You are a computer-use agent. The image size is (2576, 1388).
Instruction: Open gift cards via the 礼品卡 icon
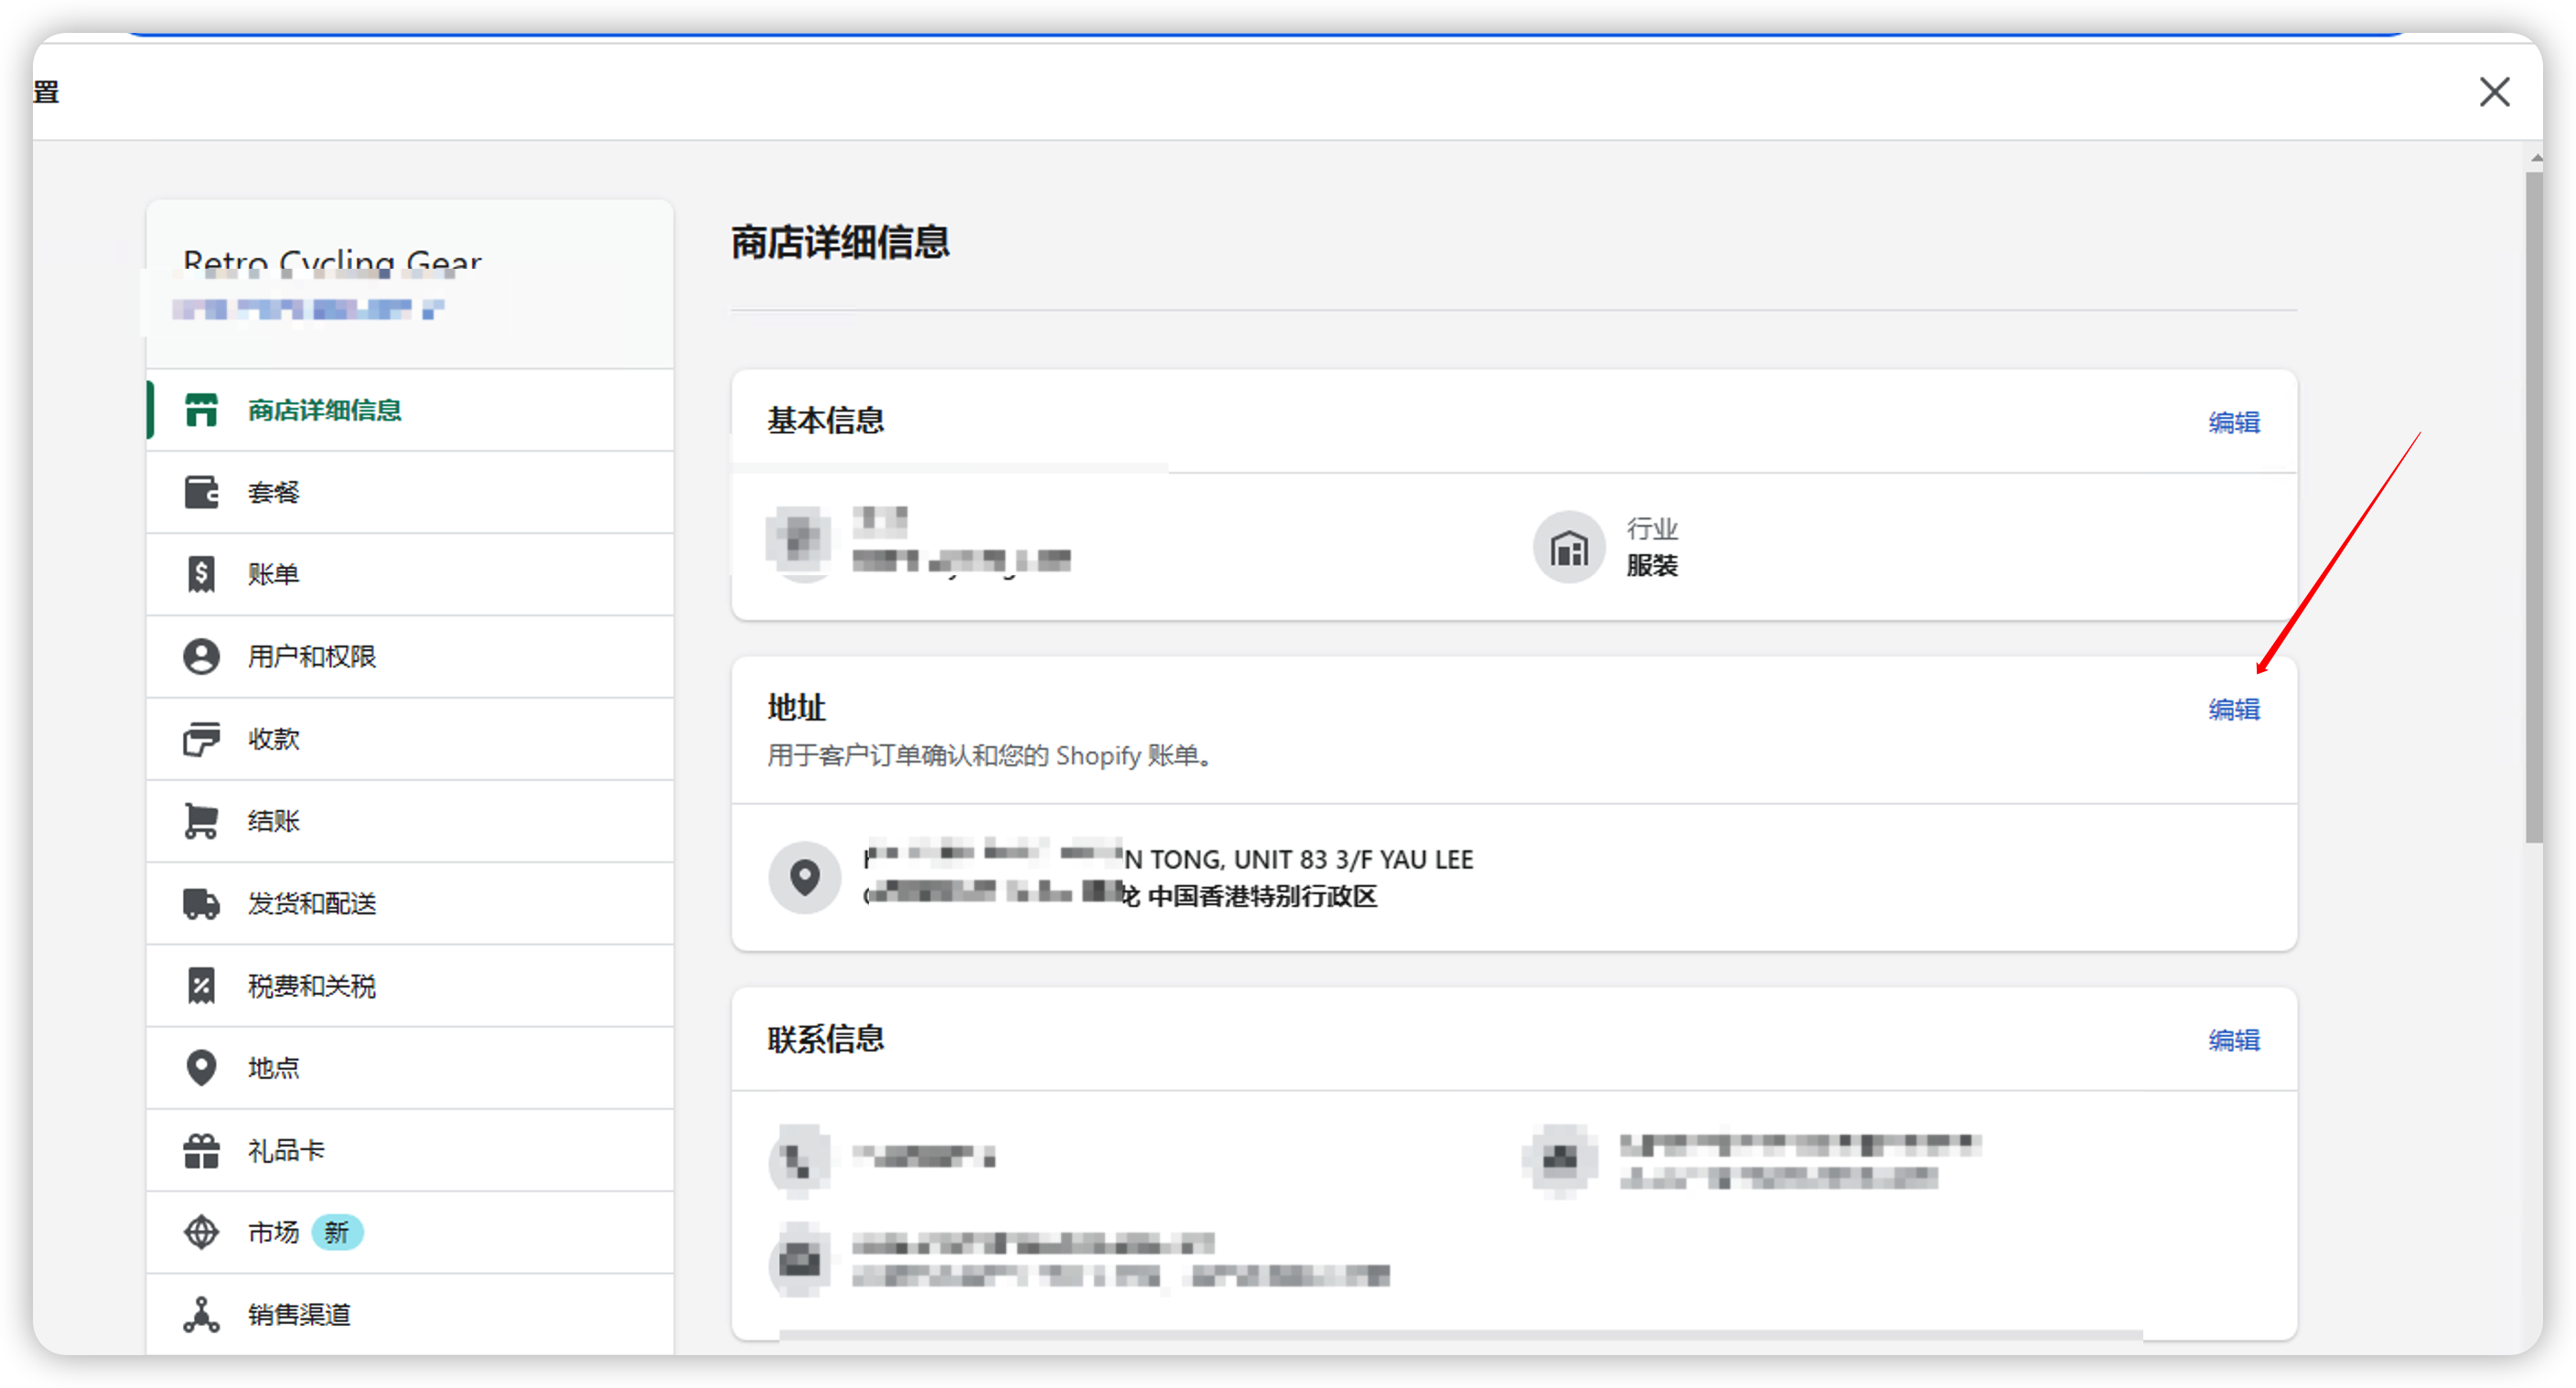[202, 1149]
